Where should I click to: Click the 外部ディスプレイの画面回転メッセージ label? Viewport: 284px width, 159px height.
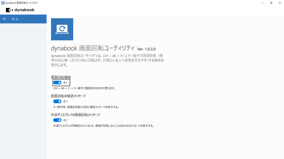[x=76, y=114]
